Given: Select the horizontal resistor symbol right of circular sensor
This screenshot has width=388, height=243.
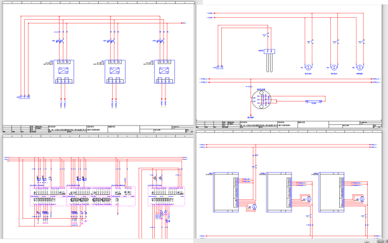Looking at the screenshot, I should tap(314, 102).
